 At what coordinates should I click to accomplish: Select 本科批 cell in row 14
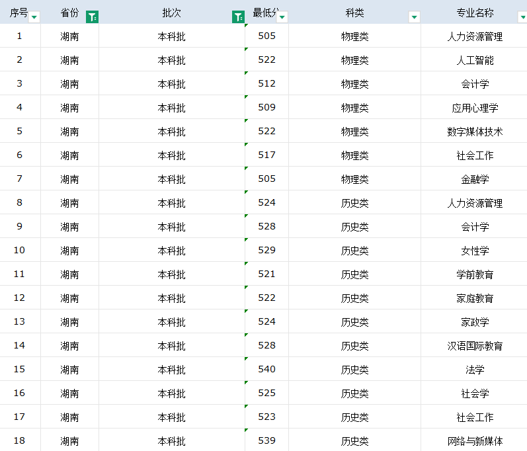point(172,345)
